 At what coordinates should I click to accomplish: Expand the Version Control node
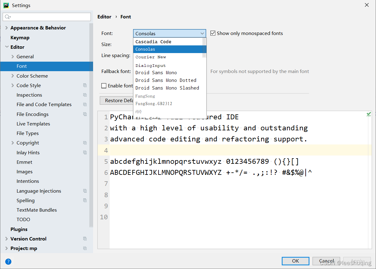tap(6, 239)
